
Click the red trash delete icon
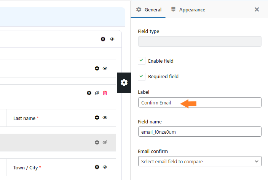(x=105, y=93)
